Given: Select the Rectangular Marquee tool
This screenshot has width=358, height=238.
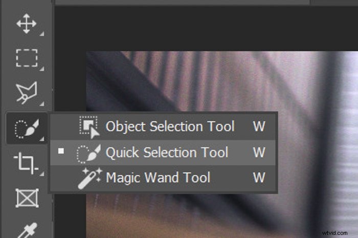Looking at the screenshot, I should pos(27,58).
